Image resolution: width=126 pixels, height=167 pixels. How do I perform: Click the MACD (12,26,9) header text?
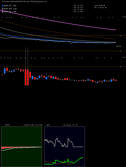point(24,125)
